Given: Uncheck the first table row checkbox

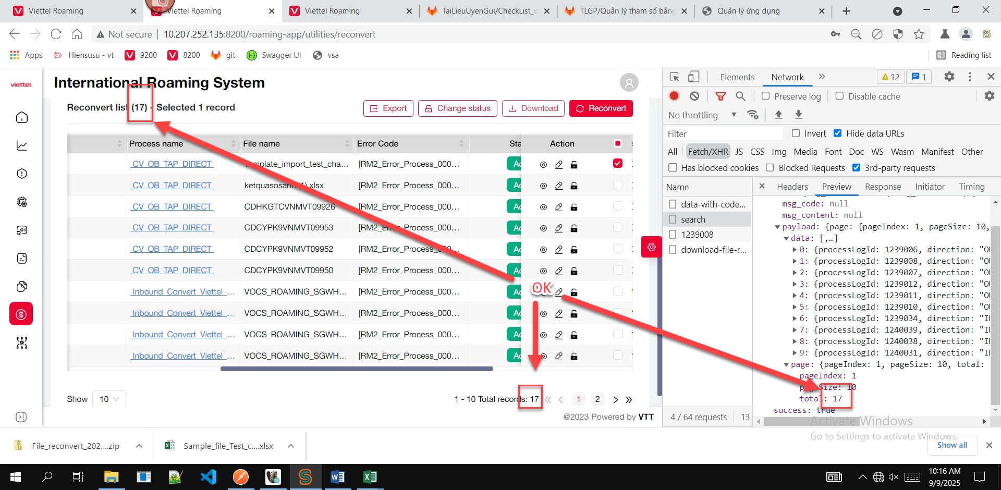Looking at the screenshot, I should (x=618, y=164).
